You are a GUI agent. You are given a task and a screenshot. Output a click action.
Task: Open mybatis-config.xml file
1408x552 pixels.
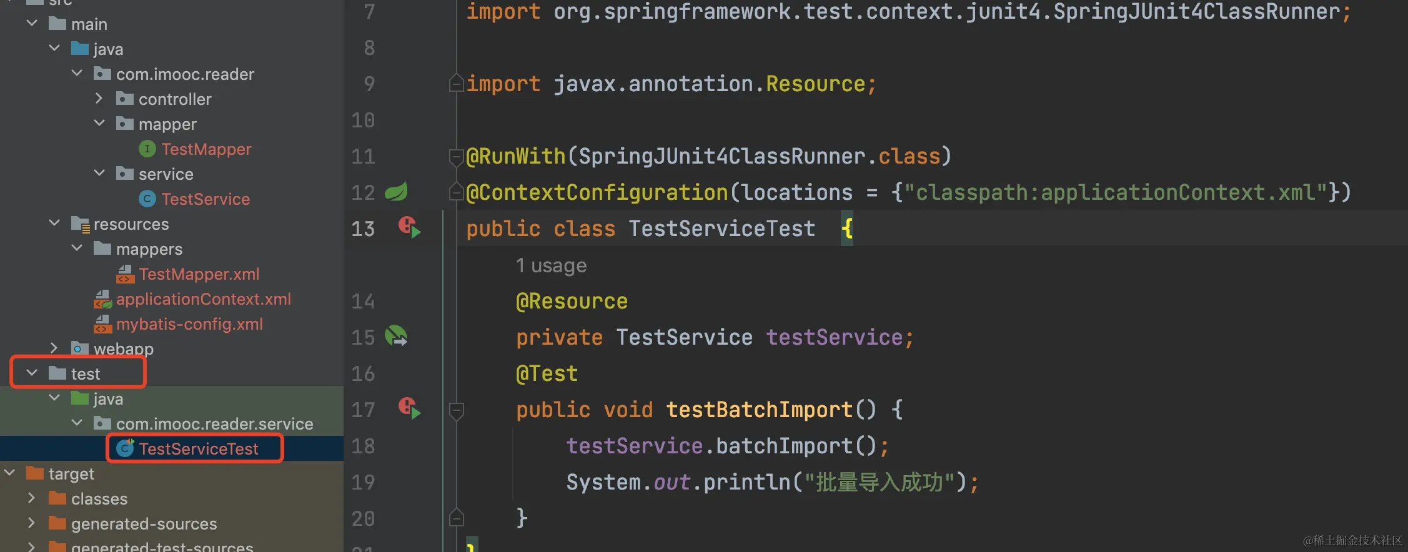(189, 324)
